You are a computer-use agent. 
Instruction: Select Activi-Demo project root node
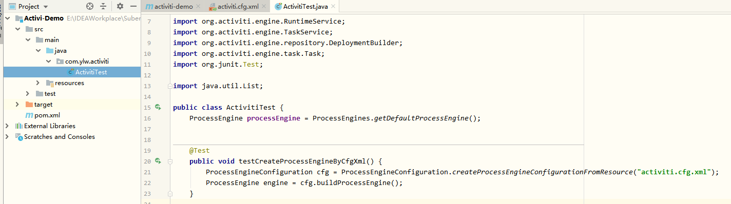point(44,18)
